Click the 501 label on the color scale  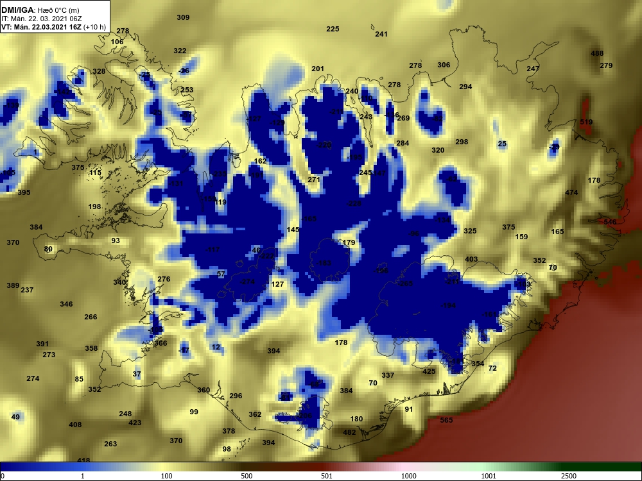pyautogui.click(x=327, y=476)
